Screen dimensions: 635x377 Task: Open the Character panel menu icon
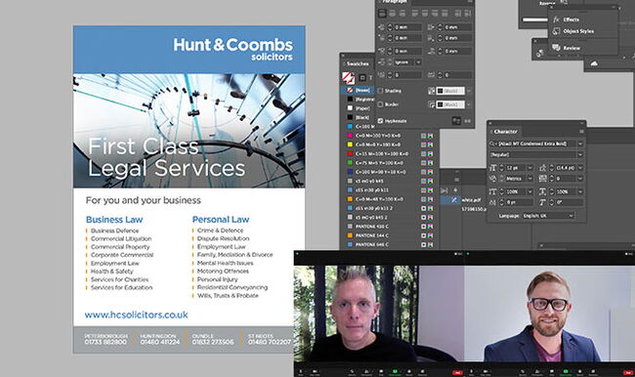pyautogui.click(x=581, y=132)
